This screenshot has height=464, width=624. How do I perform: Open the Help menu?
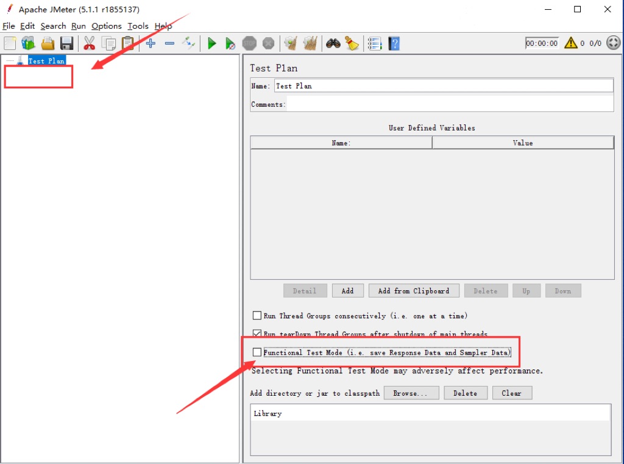163,26
